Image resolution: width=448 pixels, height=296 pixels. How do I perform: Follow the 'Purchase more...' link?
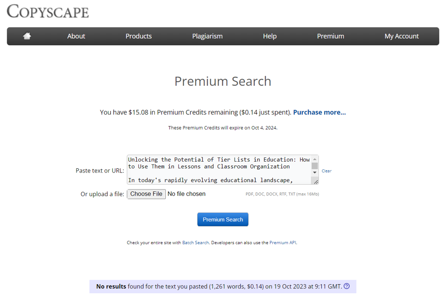point(319,112)
